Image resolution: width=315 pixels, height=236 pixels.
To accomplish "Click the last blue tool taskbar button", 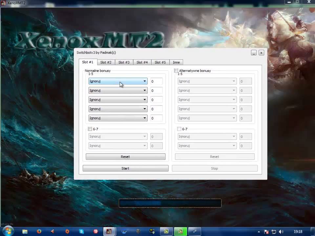I will [195, 232].
